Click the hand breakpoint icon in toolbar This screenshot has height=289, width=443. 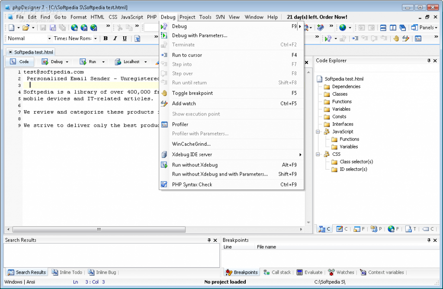click(396, 39)
